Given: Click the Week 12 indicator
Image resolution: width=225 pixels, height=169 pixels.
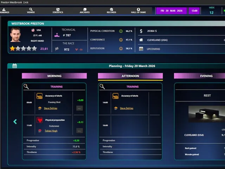Looking at the screenshot, I should [212, 11].
